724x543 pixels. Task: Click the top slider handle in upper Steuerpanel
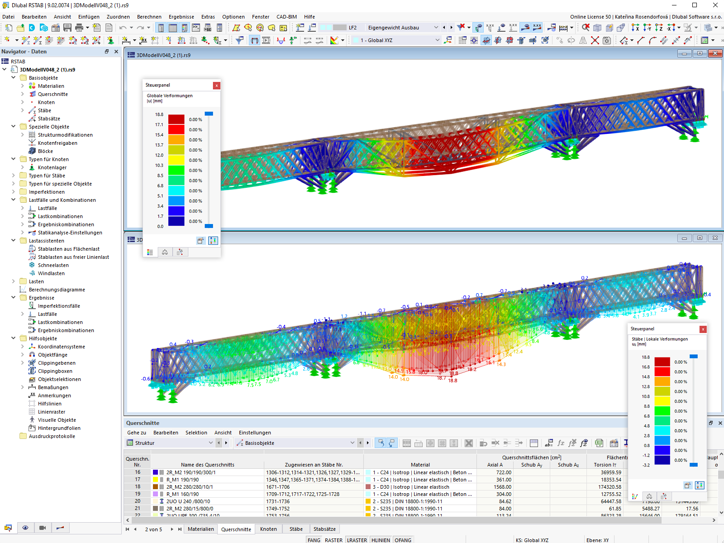(209, 114)
